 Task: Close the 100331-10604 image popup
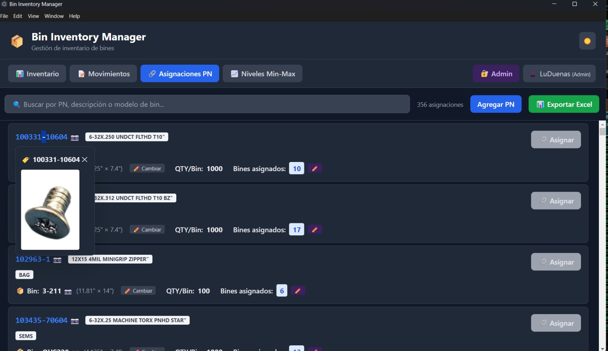[85, 160]
